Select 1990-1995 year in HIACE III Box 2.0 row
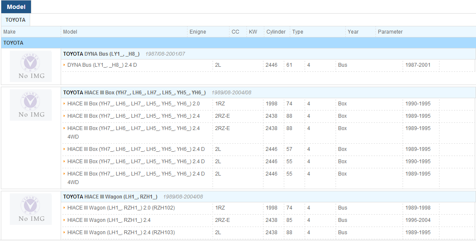Viewport: 476px width, 241px height. [418, 103]
